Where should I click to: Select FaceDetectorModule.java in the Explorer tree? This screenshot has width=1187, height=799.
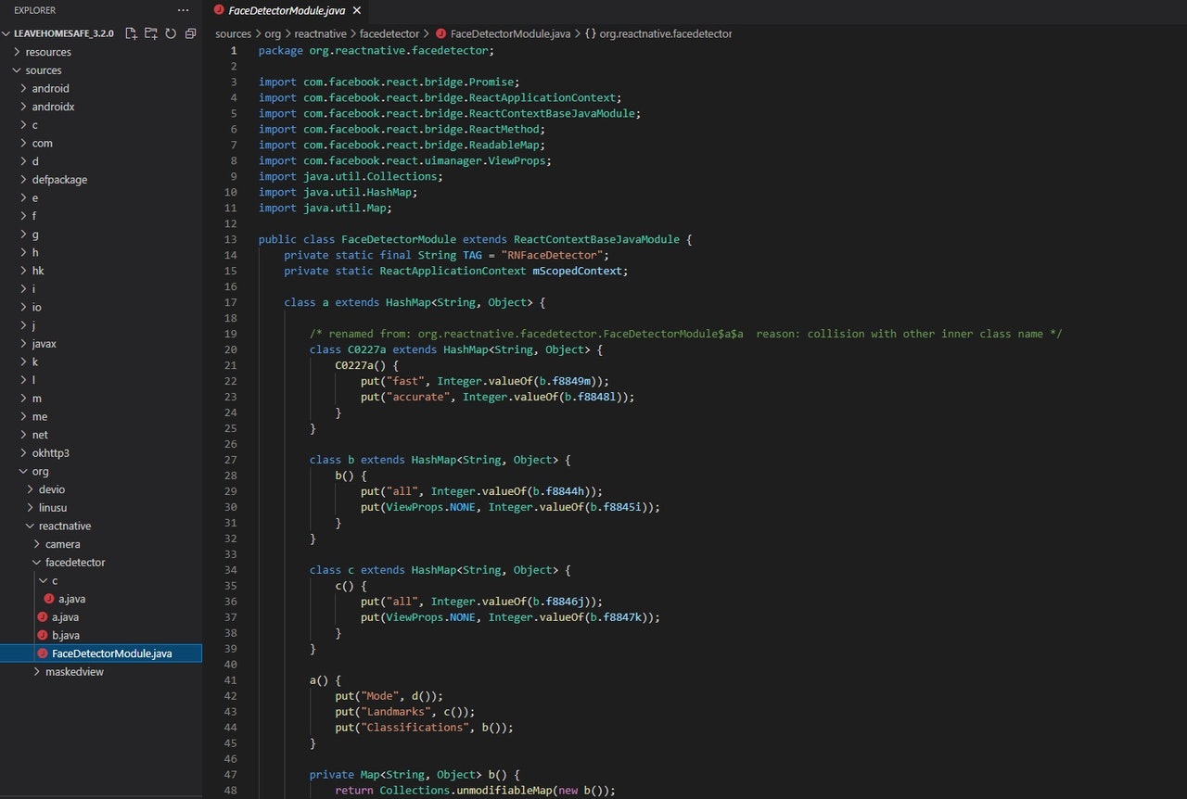[x=101, y=653]
